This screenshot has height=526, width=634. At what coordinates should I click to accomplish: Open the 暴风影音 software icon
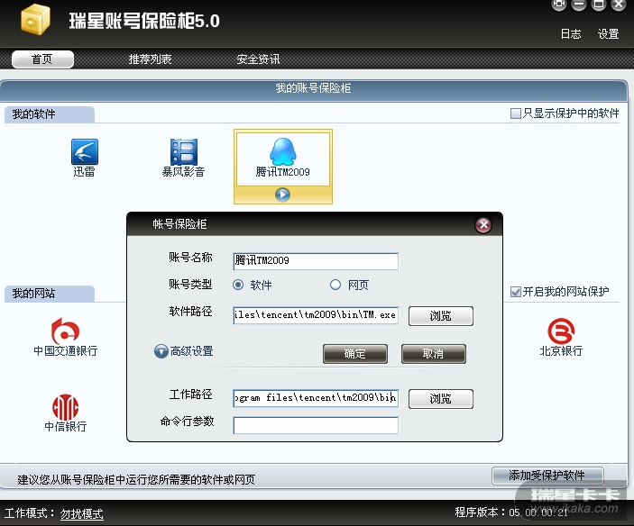click(183, 158)
